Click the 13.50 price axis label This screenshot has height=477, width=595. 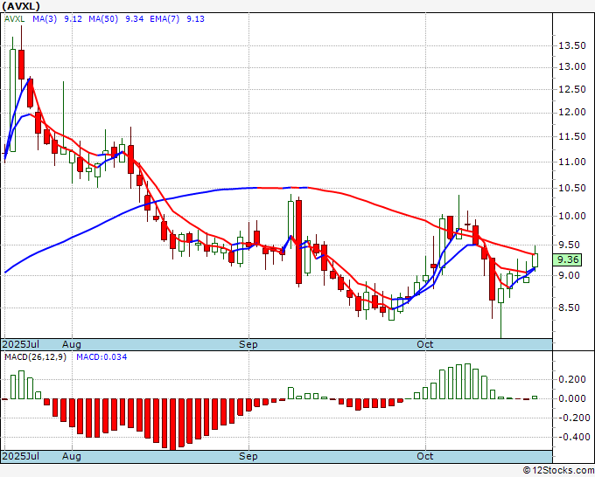[572, 45]
